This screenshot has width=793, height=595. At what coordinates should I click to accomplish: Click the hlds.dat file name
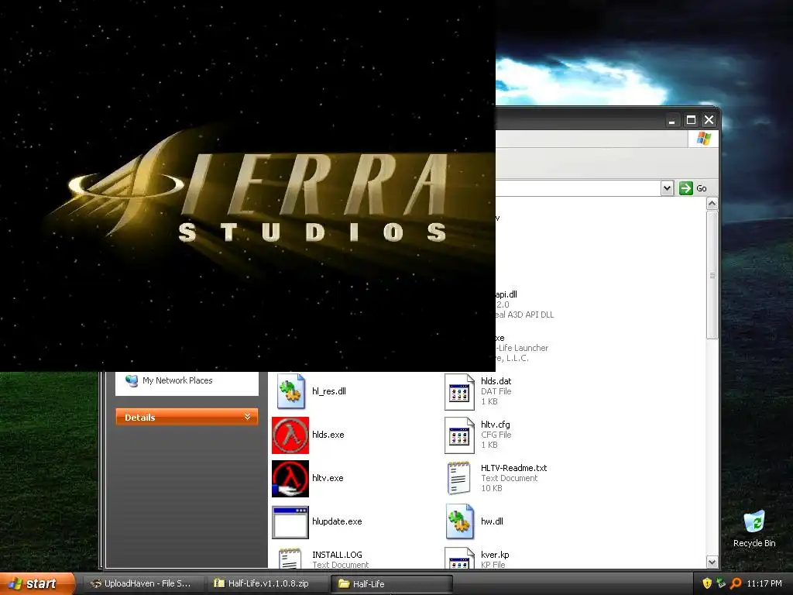[496, 381]
